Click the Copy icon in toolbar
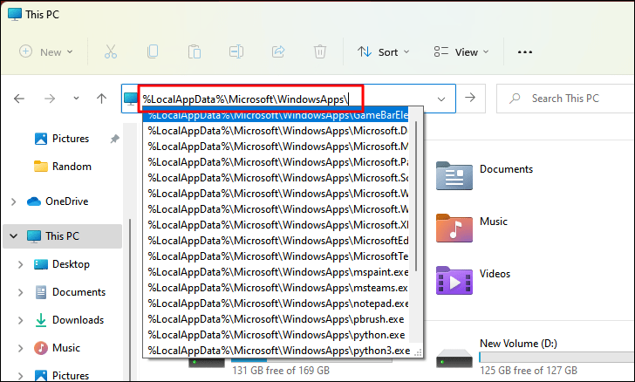Screen dimensions: 635x382 click(x=153, y=51)
